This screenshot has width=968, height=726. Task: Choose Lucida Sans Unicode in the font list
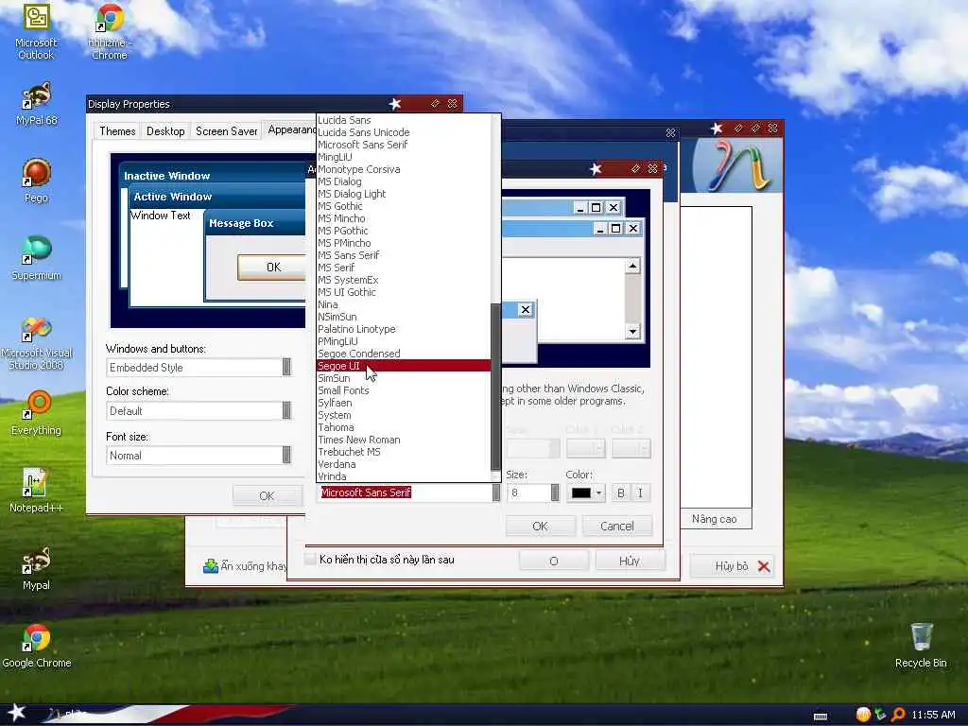403,132
